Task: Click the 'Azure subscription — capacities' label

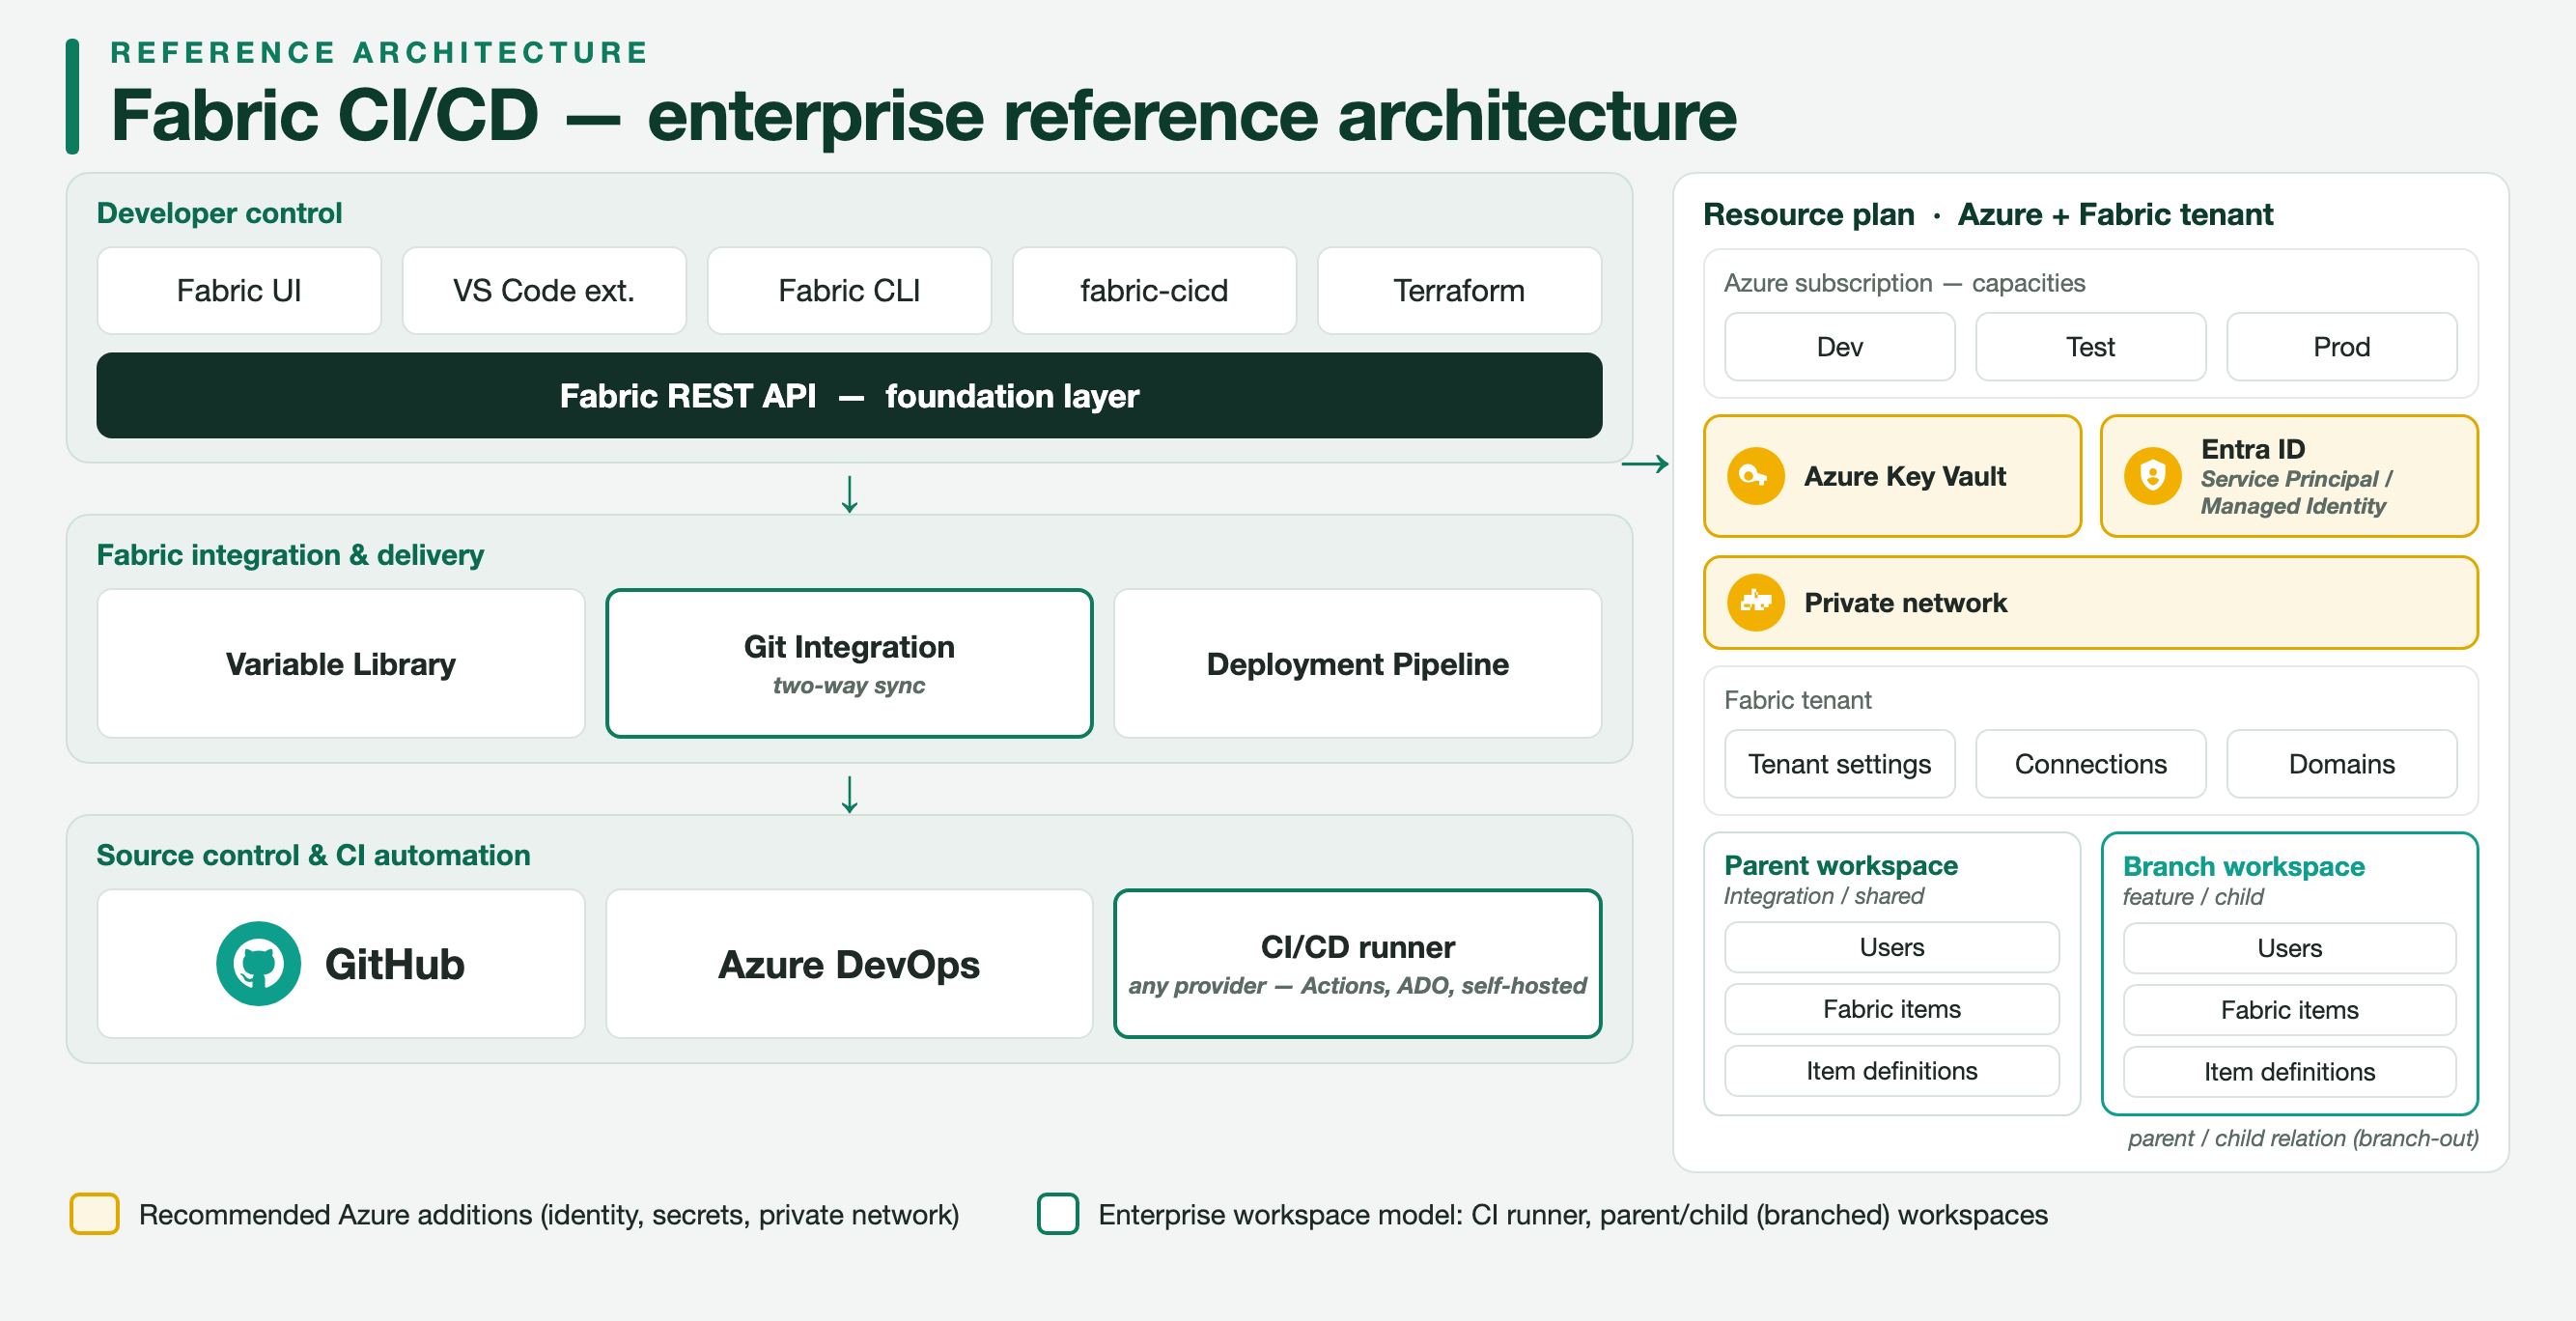Action: tap(1904, 283)
